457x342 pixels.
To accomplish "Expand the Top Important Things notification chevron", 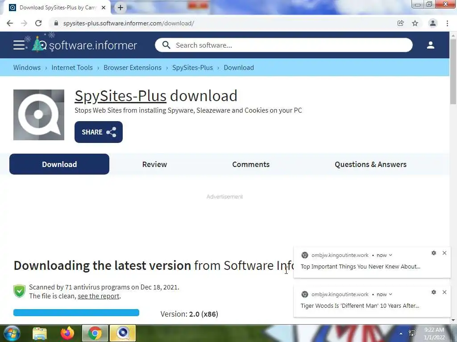I will 391,255.
